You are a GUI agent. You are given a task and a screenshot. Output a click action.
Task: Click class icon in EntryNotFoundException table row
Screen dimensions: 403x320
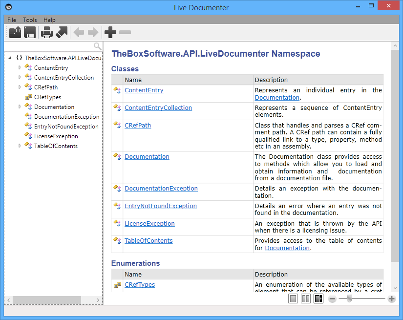point(117,206)
